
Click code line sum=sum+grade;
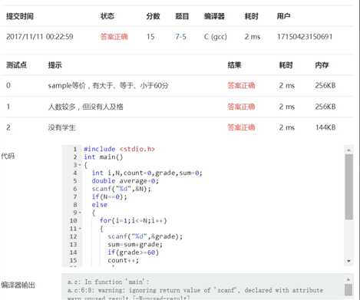tap(135, 244)
